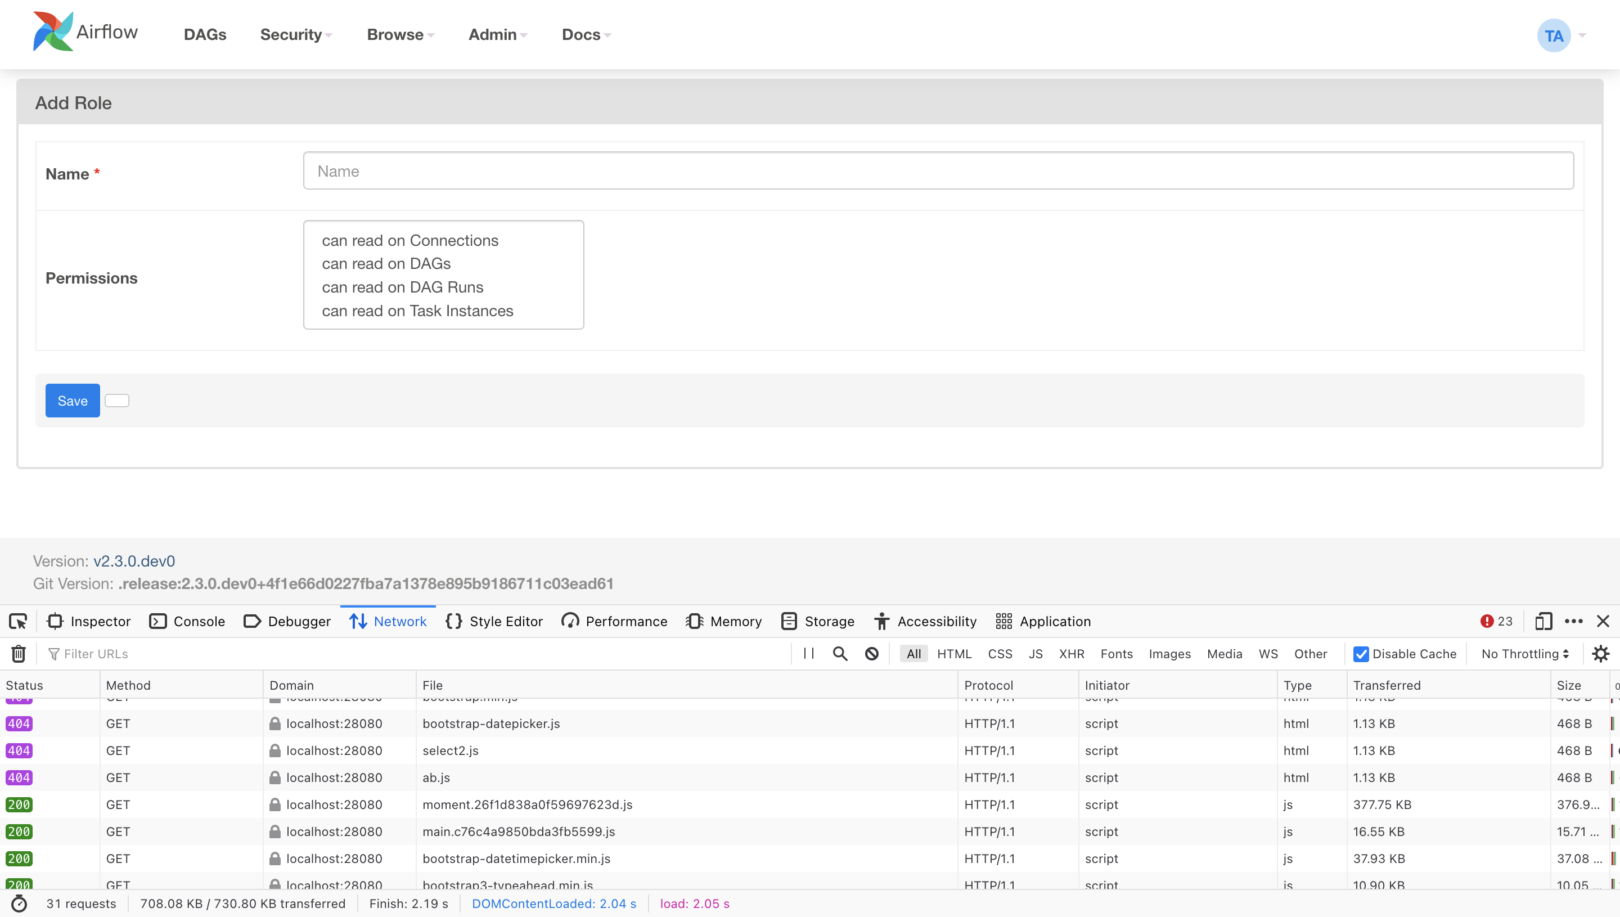
Task: Activate the element picker tool
Action: [18, 621]
